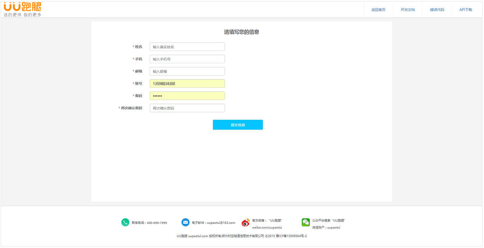Open the API下载 navigation item
The width and height of the screenshot is (484, 248).
pyautogui.click(x=466, y=10)
